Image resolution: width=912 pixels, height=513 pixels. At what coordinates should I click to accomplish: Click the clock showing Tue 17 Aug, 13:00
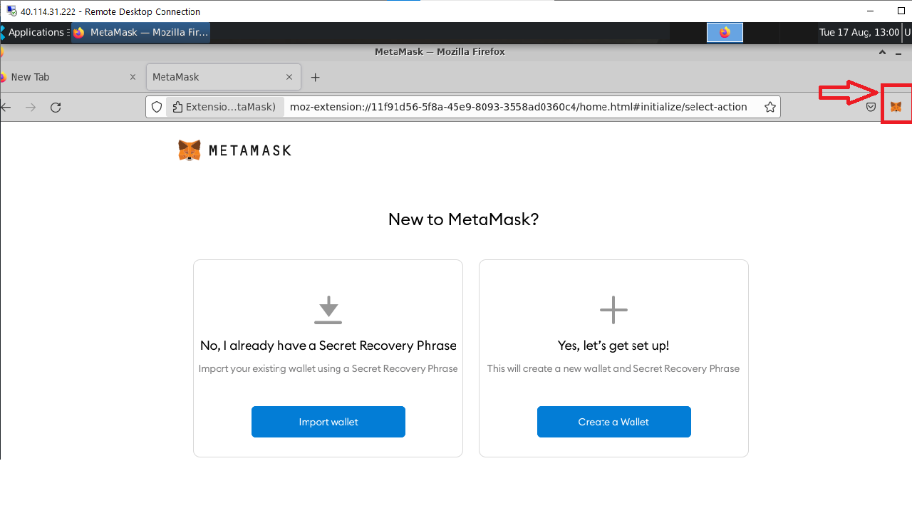coord(859,33)
